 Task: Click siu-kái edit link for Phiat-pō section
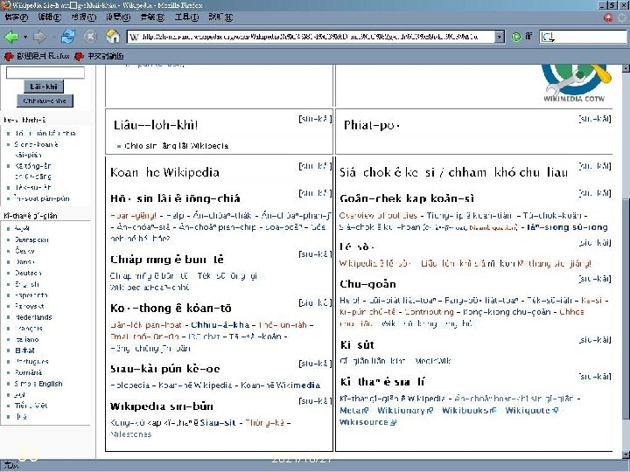[595, 119]
